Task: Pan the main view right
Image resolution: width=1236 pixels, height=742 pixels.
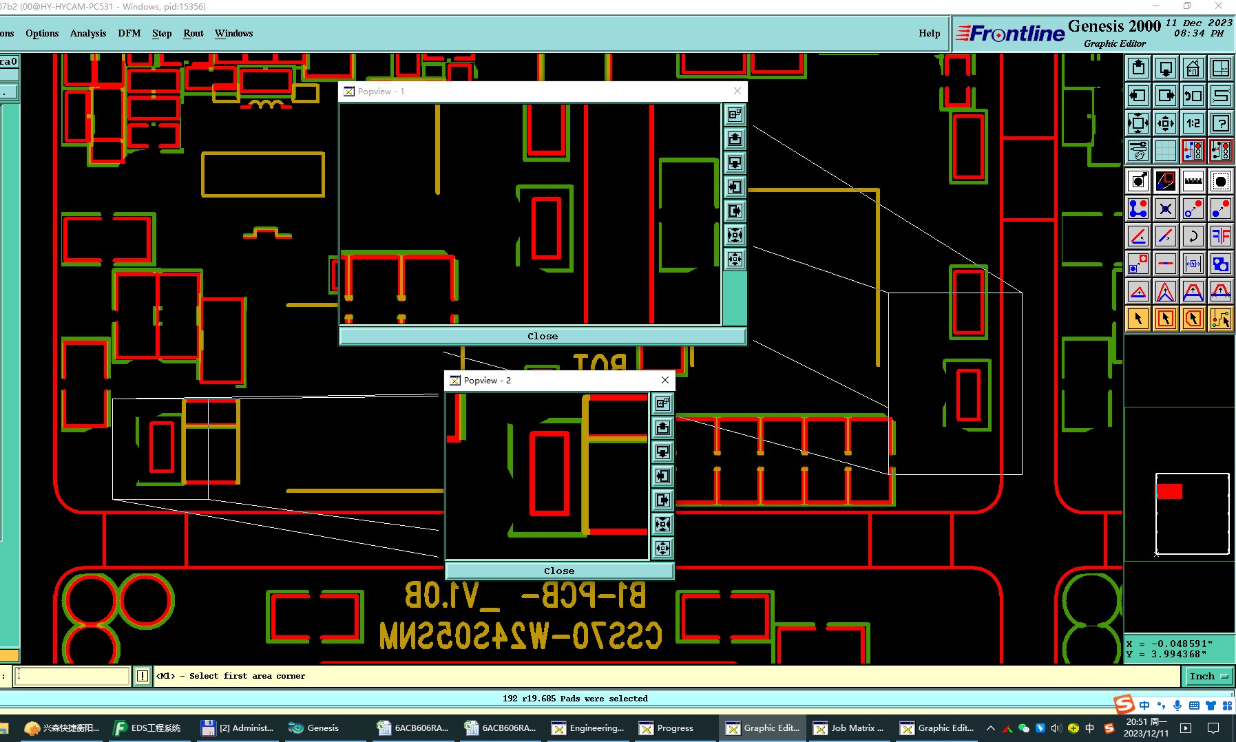Action: pos(1166,96)
